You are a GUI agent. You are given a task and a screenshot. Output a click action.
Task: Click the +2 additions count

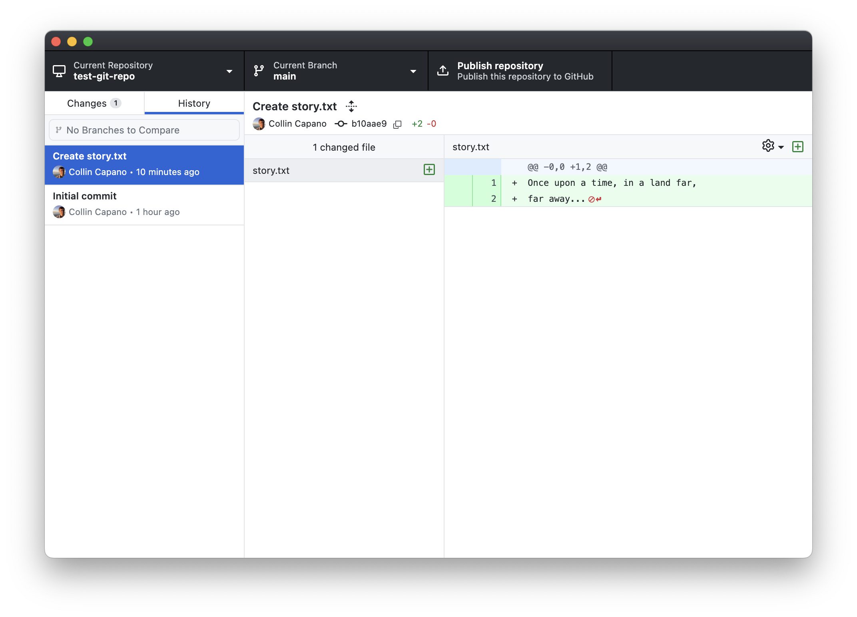pyautogui.click(x=417, y=124)
